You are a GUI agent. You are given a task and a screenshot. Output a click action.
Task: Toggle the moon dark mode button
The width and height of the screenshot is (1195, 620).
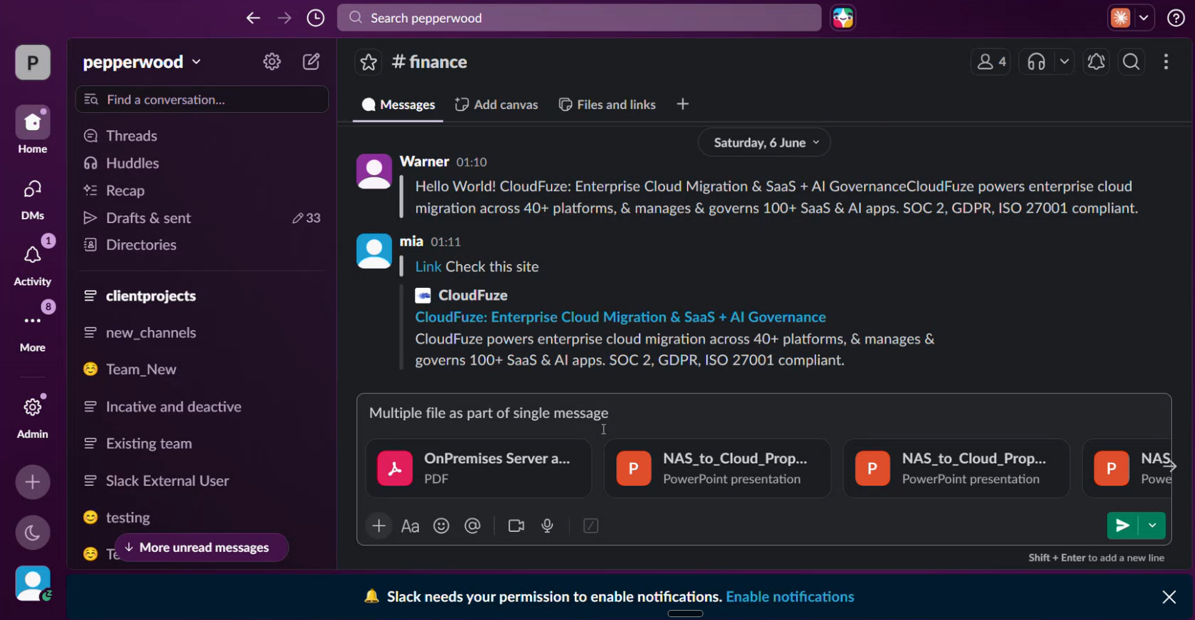(x=33, y=533)
